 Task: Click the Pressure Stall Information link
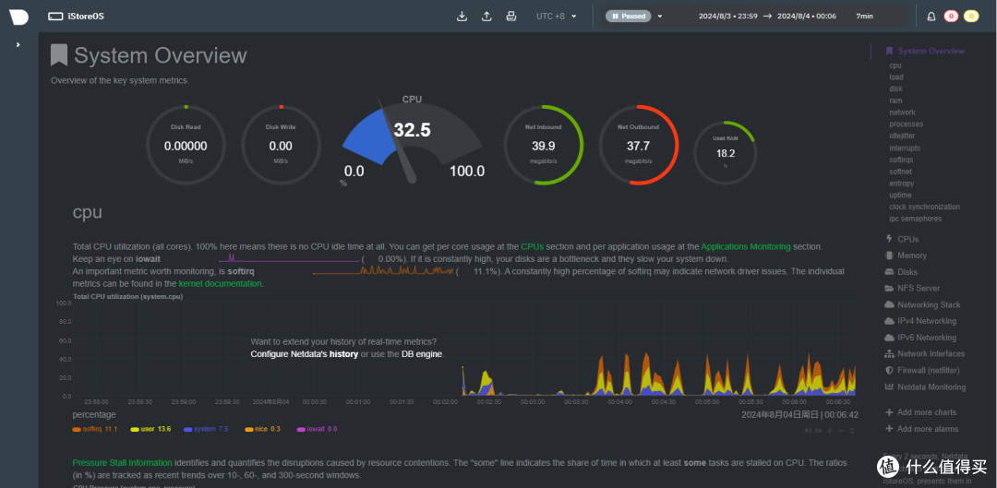122,462
